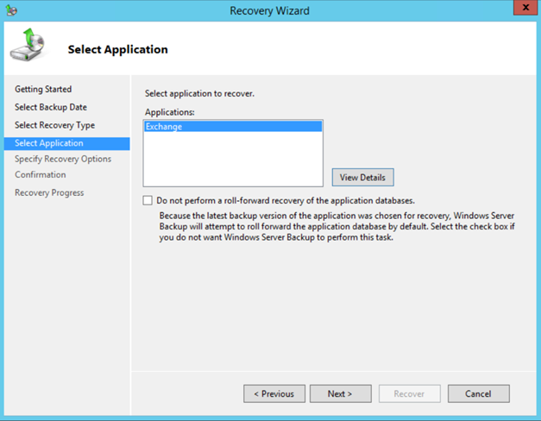Image resolution: width=541 pixels, height=421 pixels.
Task: Proceed by clicking Next
Action: pos(340,393)
